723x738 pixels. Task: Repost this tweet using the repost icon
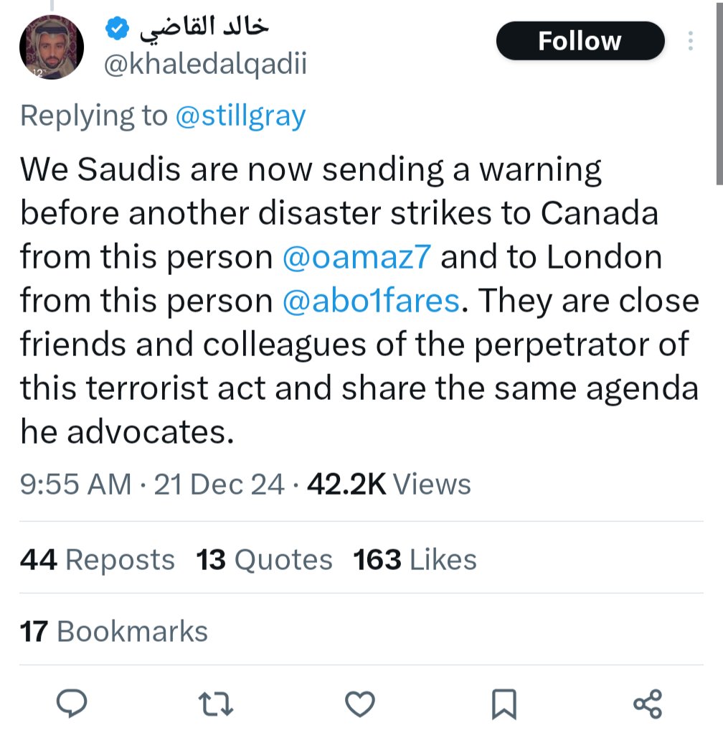pyautogui.click(x=216, y=703)
